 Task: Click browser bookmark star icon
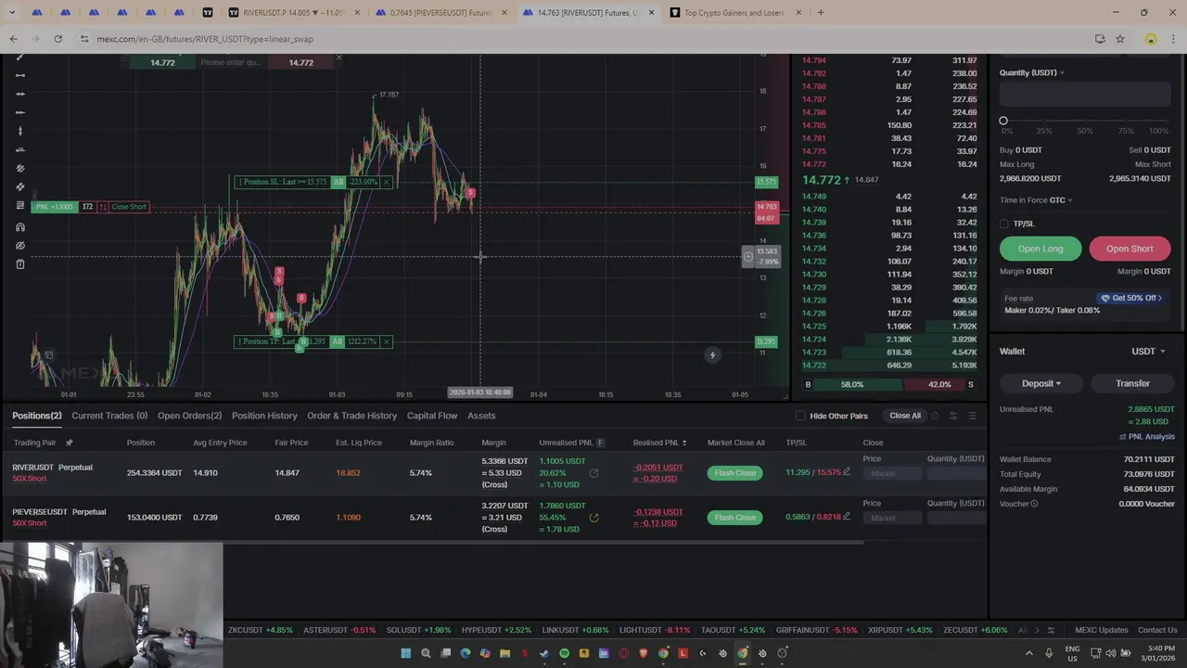(1120, 39)
